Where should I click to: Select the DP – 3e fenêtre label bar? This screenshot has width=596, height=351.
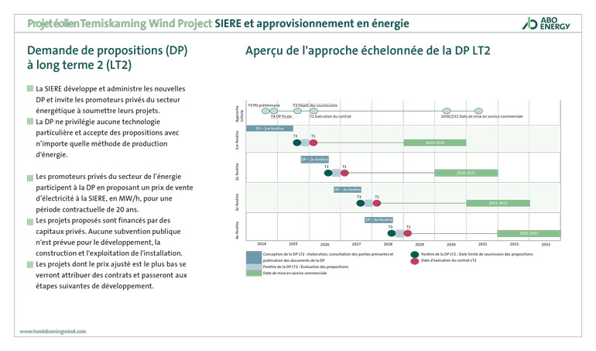348,190
